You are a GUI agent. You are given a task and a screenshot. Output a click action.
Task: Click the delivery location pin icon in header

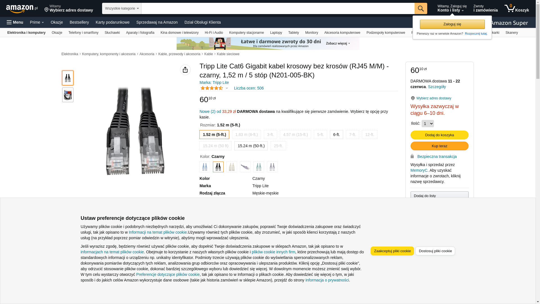46,10
